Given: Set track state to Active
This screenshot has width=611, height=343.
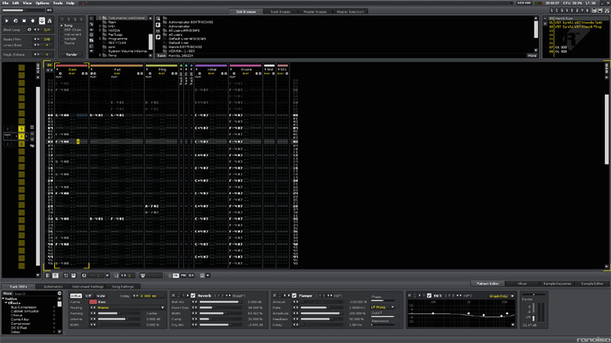Looking at the screenshot, I should [76, 296].
